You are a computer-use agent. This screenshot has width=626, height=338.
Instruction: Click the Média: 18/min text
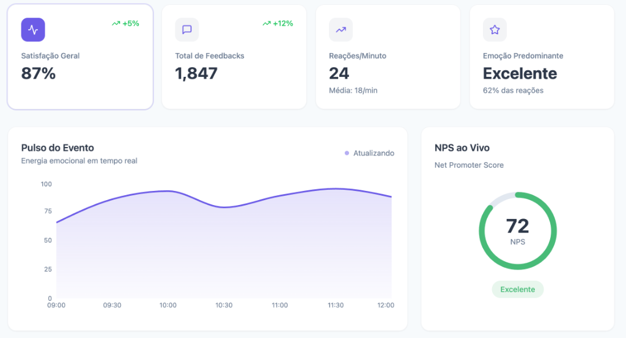pyautogui.click(x=353, y=90)
